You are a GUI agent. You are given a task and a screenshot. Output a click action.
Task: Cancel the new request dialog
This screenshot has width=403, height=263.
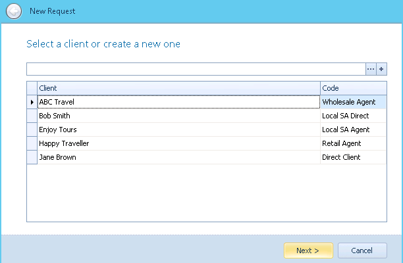362,251
